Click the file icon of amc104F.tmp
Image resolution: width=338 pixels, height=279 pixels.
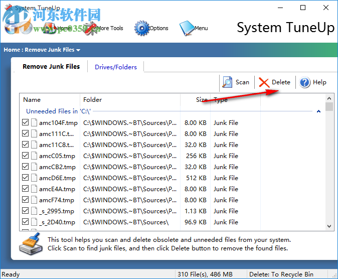click(34, 122)
